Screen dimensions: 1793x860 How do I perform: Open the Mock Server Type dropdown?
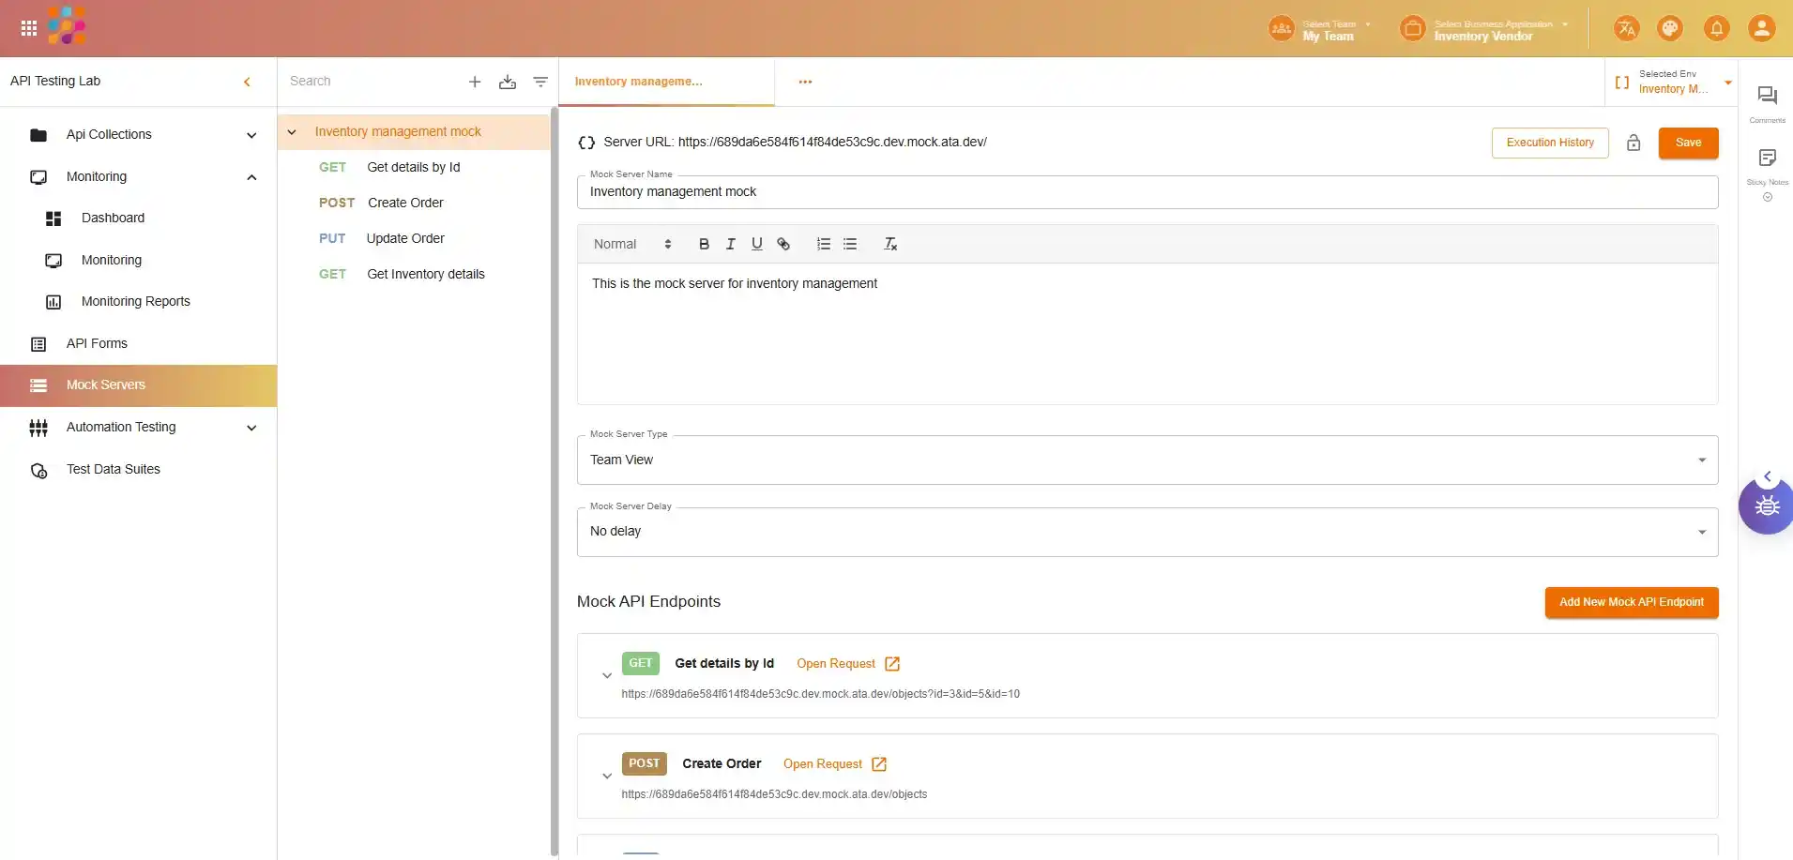coord(1147,460)
